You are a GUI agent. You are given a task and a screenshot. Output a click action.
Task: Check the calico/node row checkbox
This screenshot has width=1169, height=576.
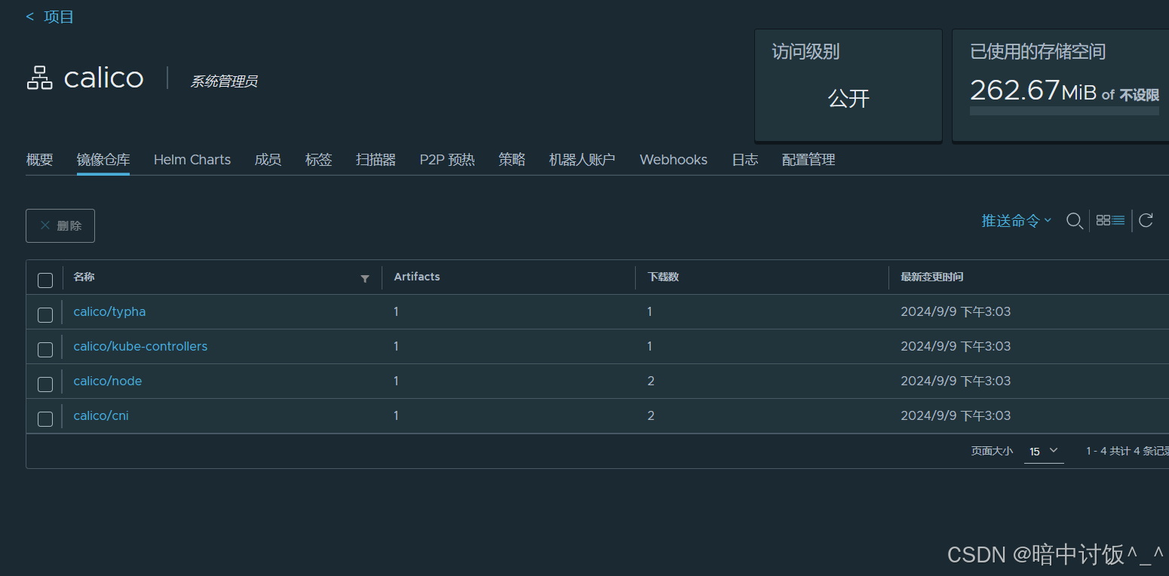coord(45,384)
